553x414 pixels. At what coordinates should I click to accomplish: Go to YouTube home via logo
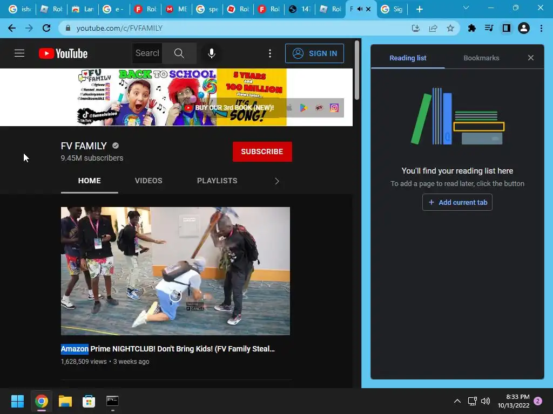pyautogui.click(x=63, y=53)
